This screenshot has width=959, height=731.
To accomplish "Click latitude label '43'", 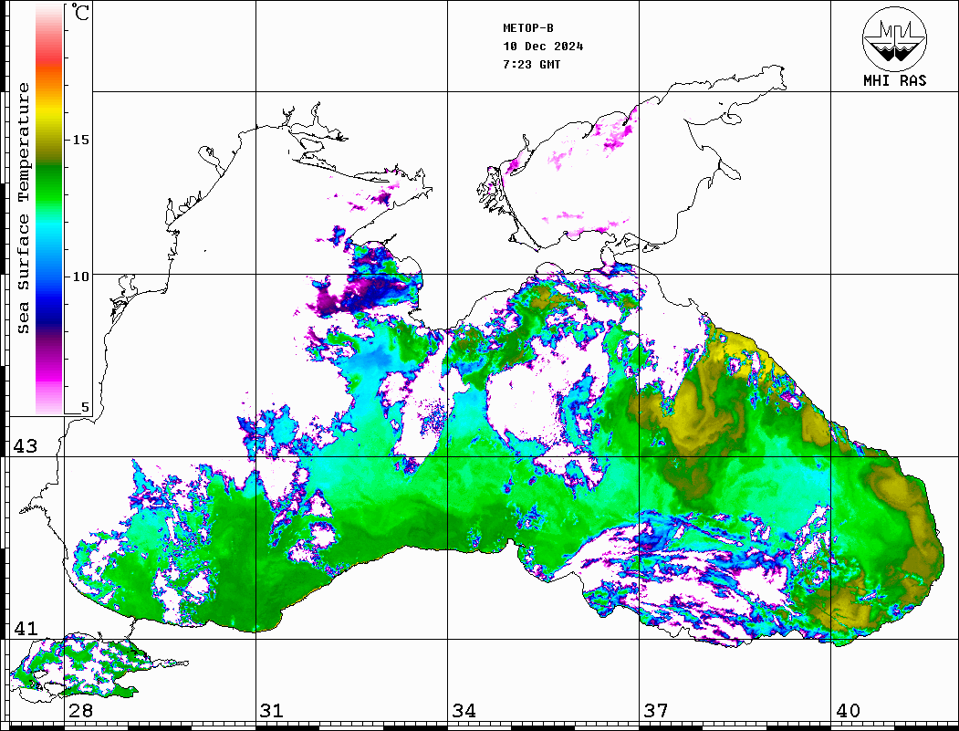I will pos(26,446).
